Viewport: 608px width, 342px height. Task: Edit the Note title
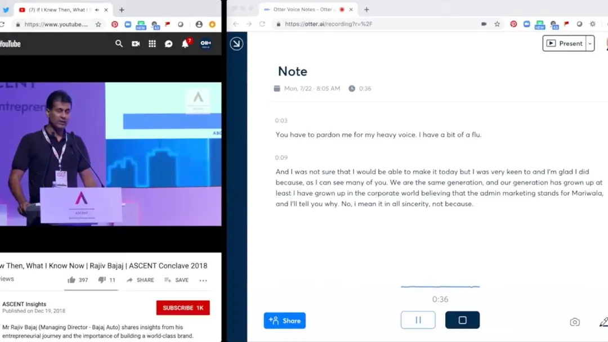click(x=292, y=71)
